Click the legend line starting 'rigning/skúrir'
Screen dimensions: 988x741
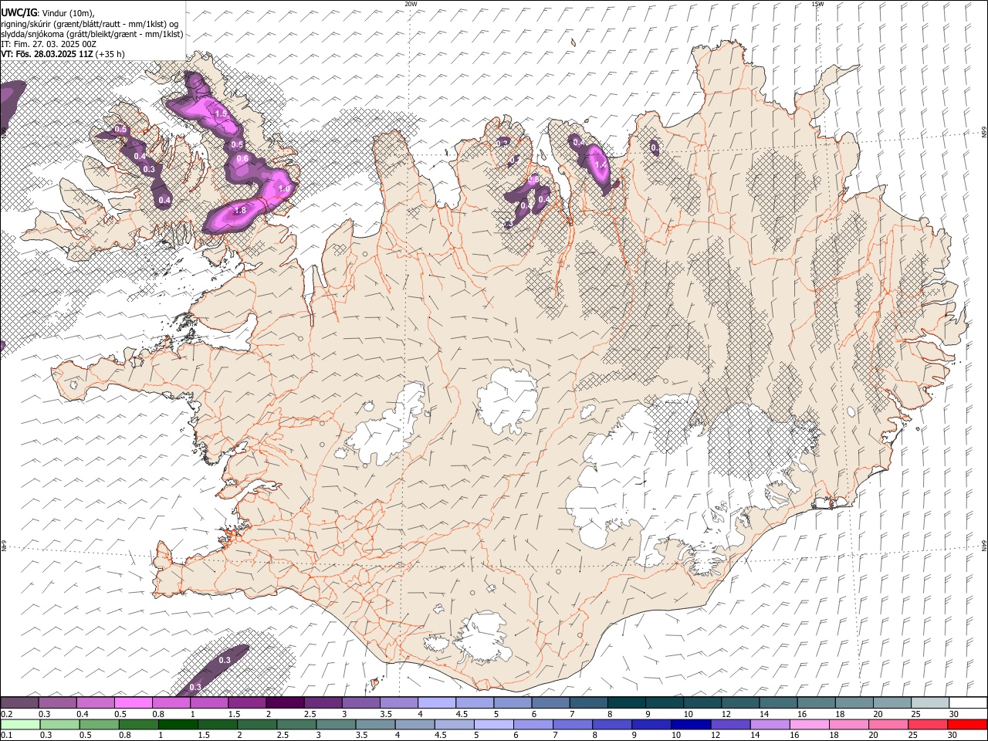[91, 24]
